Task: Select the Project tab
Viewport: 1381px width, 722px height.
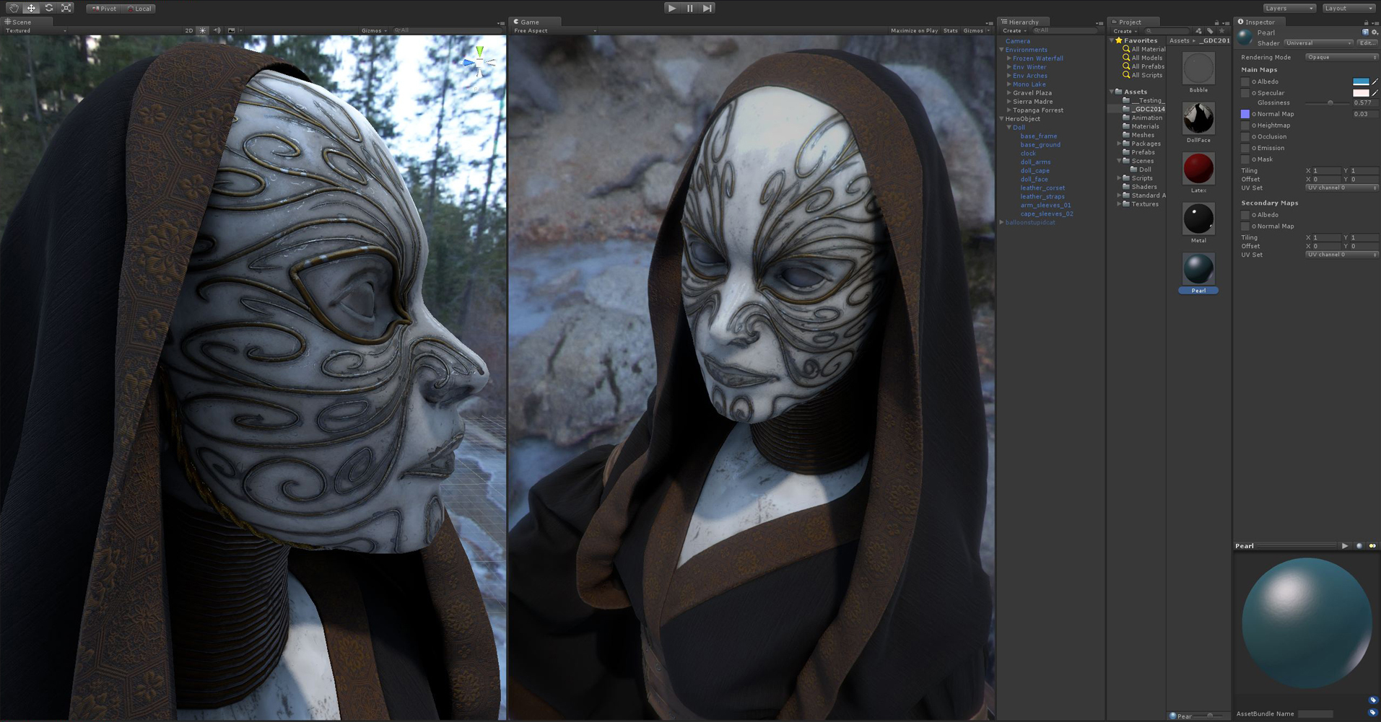Action: click(x=1129, y=22)
